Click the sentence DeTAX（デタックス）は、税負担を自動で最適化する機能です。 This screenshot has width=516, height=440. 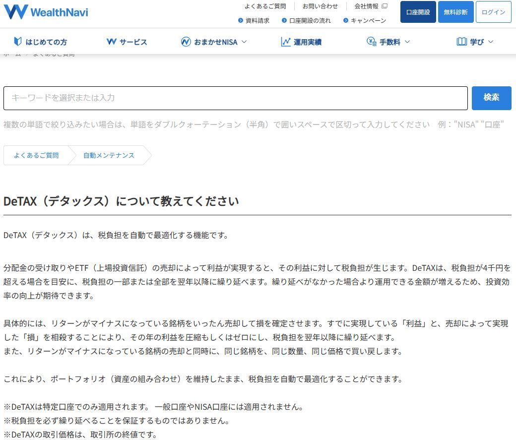[x=116, y=235]
